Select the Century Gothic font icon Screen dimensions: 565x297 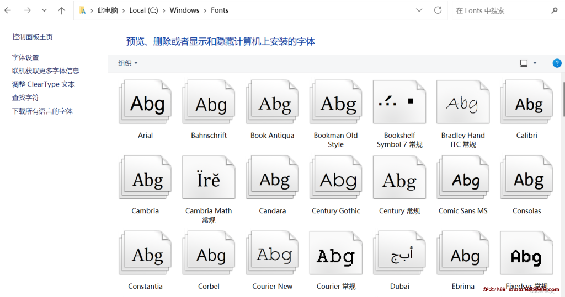click(335, 177)
